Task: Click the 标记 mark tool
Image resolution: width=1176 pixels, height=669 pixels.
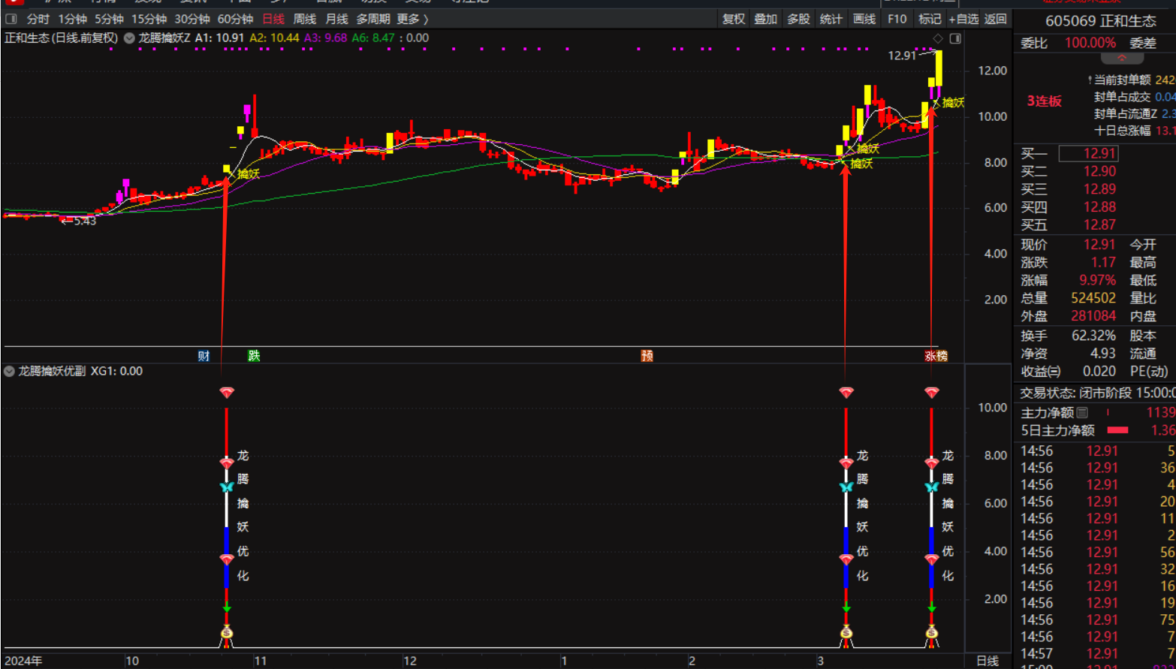Action: pos(929,19)
